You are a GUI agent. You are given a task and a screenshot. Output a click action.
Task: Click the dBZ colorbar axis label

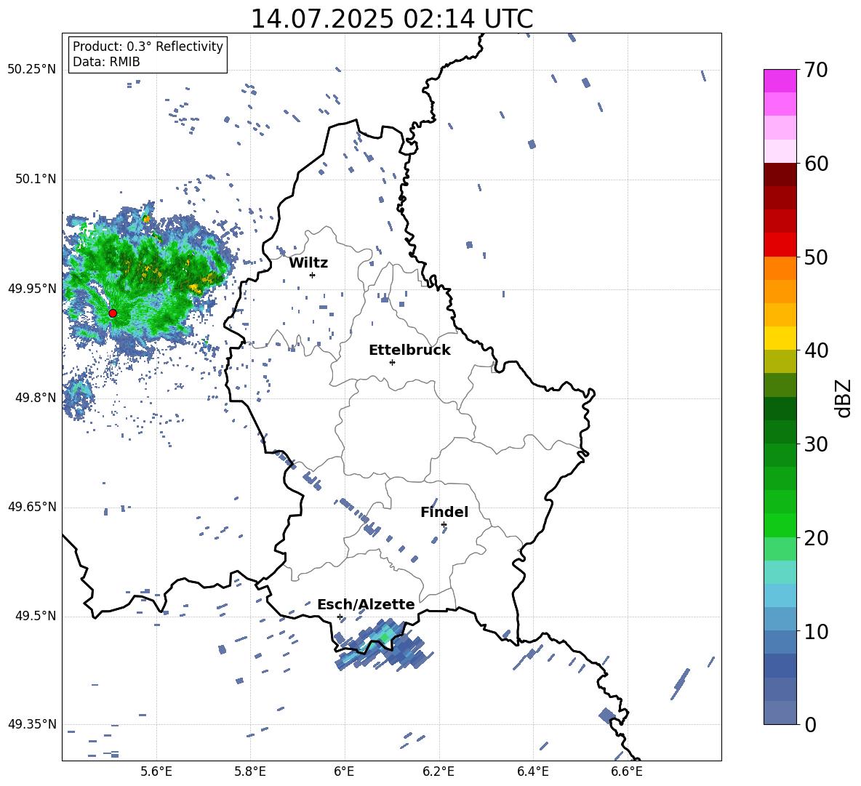844,398
